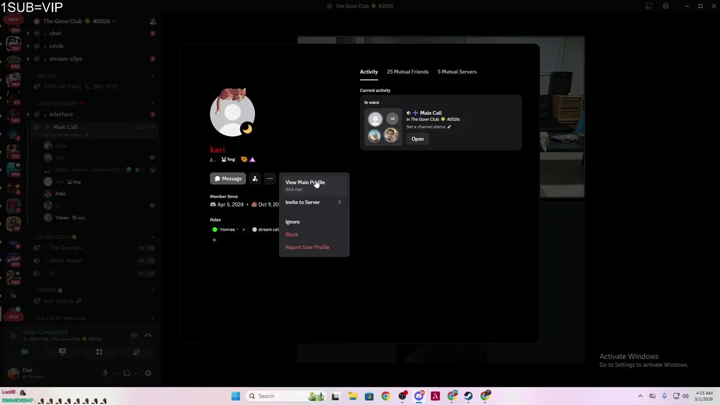
Task: Click the three-dots more options button
Action: (270, 178)
